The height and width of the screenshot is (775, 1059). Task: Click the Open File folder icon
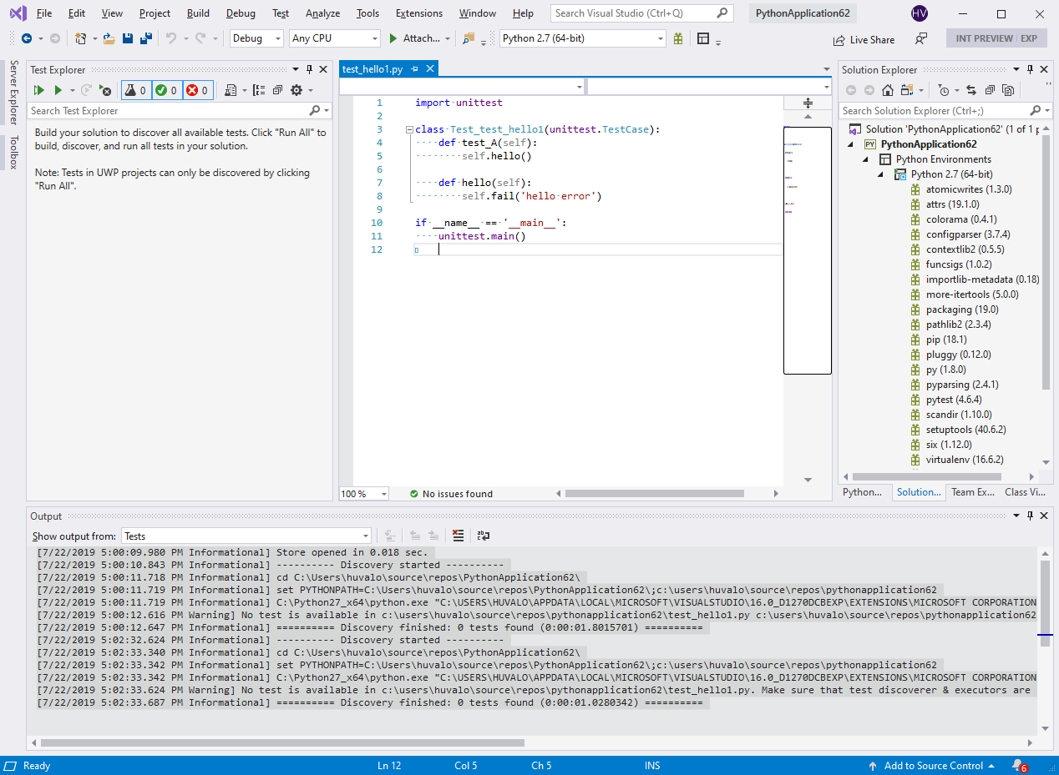pos(109,38)
